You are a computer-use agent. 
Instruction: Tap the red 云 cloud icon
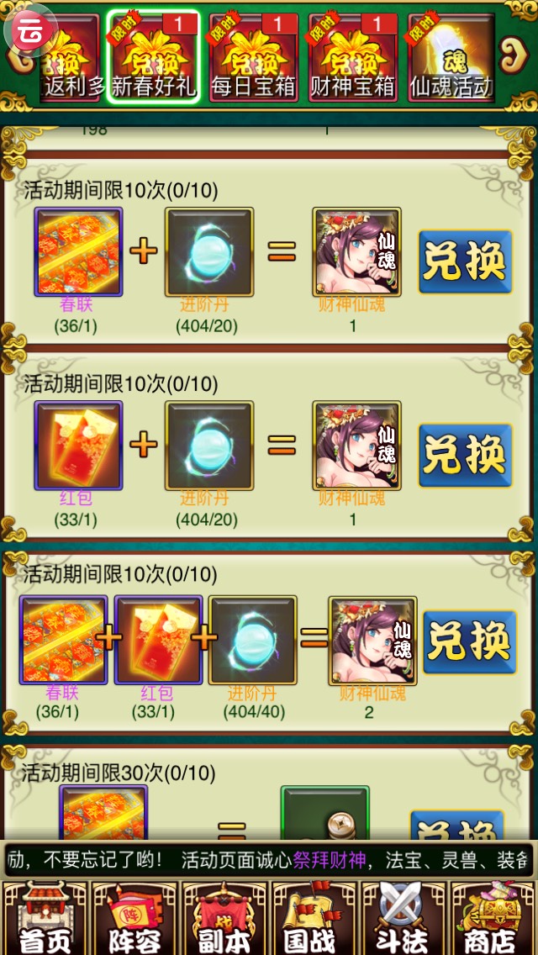[30, 30]
